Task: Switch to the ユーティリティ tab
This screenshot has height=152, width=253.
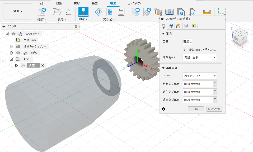Action: pyautogui.click(x=135, y=3)
